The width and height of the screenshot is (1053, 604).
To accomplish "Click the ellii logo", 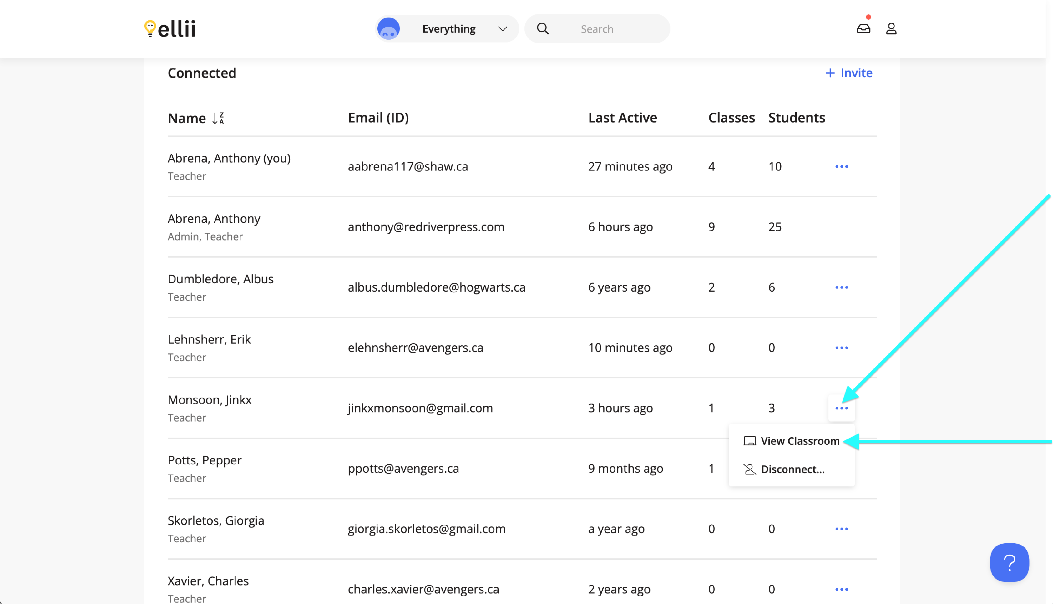I will [x=170, y=29].
